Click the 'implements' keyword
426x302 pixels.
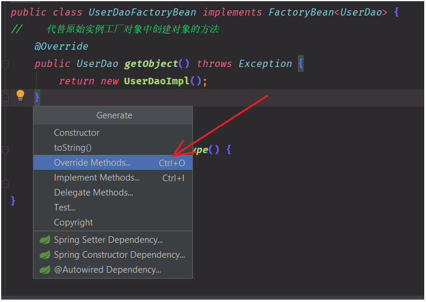[x=232, y=13]
